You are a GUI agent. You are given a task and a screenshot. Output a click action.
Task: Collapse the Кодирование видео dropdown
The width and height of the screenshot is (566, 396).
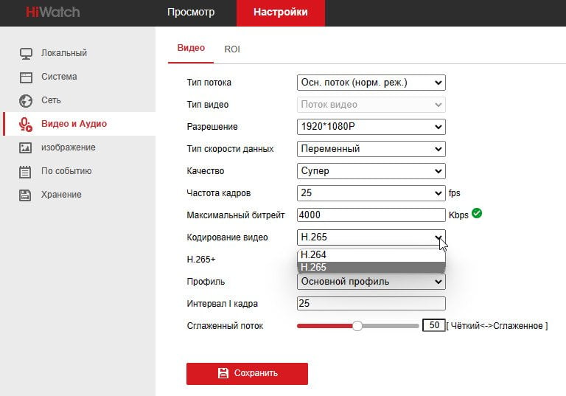371,237
